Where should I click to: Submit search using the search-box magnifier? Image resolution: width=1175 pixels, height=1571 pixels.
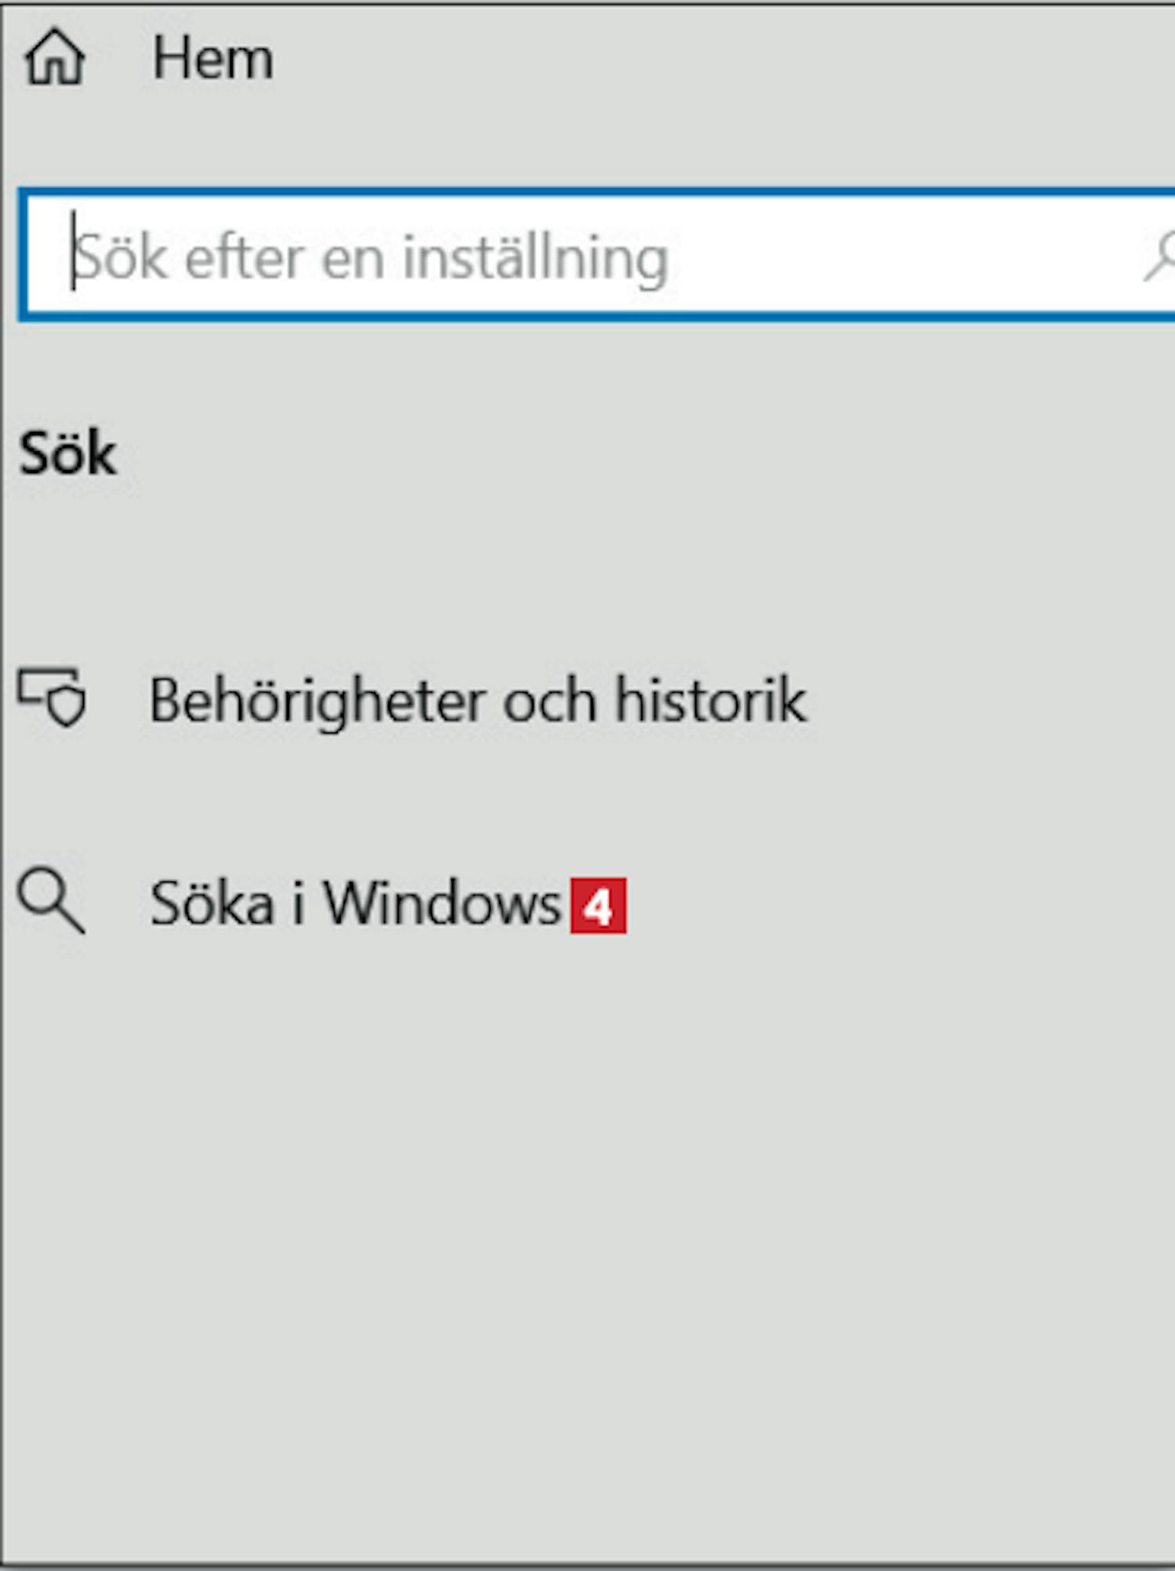point(1161,255)
